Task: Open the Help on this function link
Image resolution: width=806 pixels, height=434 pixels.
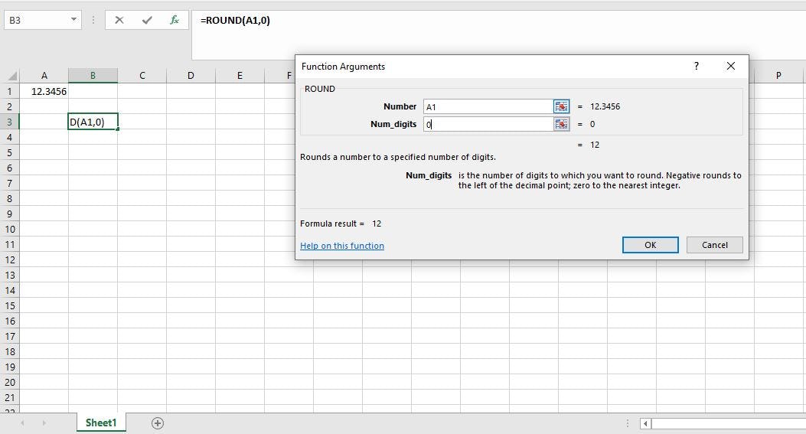Action: click(x=342, y=246)
